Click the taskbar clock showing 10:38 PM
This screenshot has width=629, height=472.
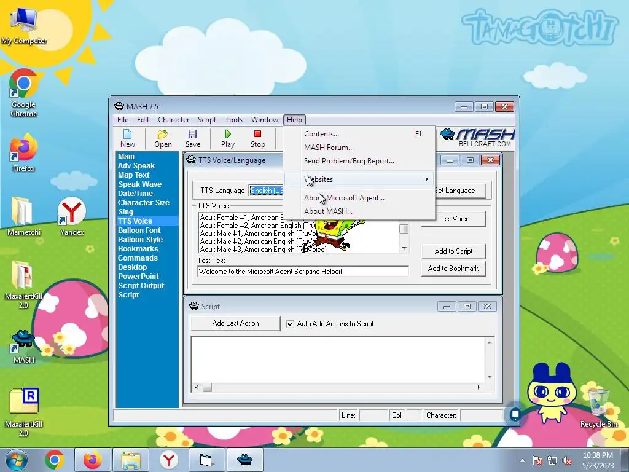pos(598,460)
